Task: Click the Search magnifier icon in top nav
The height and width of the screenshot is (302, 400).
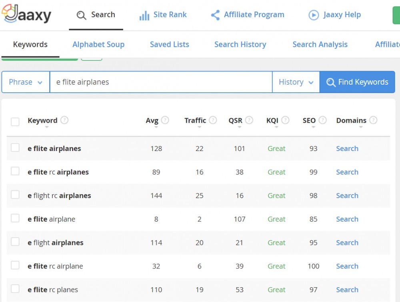Action: (81, 15)
